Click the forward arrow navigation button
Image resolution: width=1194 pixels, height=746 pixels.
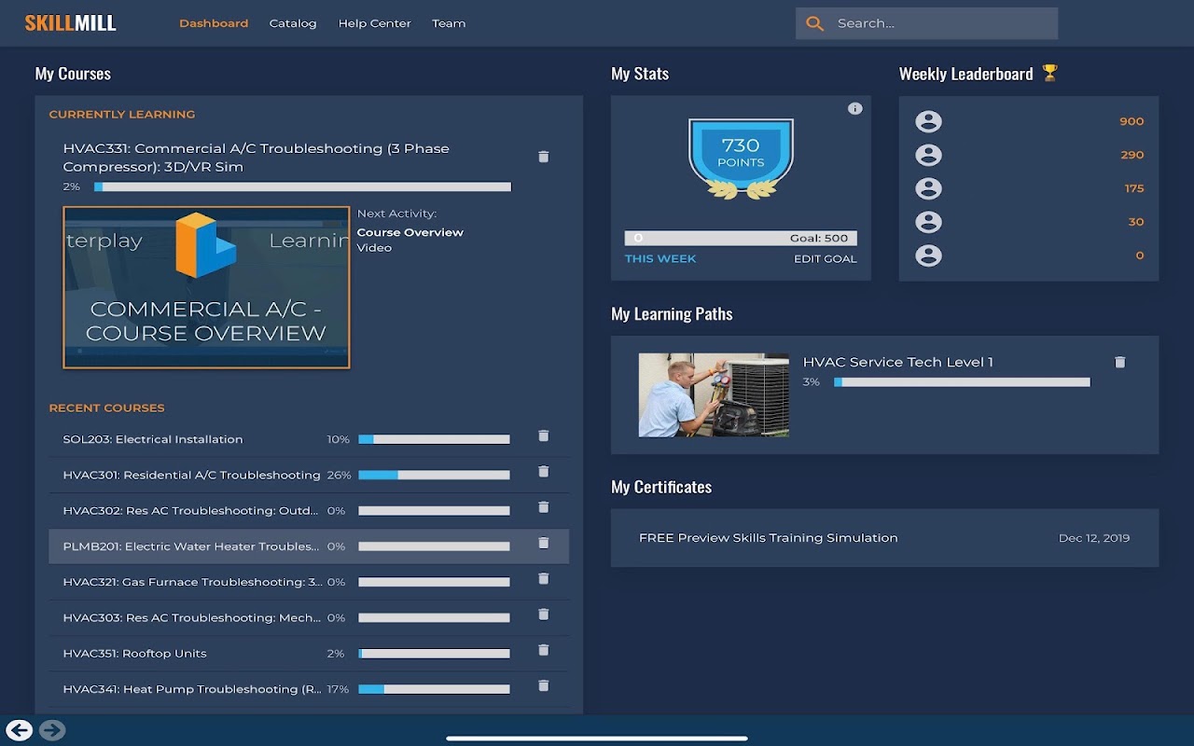52,730
